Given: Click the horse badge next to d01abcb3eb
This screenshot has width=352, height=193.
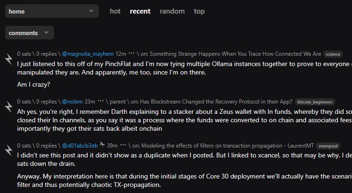Looking at the screenshot, I should (x=102, y=145).
